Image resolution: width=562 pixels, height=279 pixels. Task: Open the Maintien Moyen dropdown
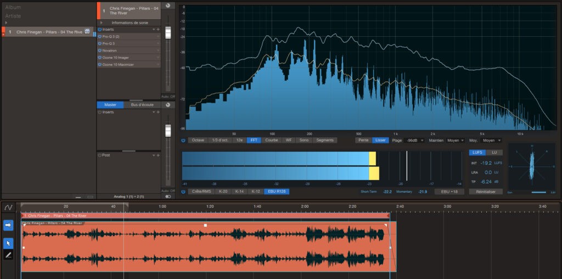click(455, 140)
